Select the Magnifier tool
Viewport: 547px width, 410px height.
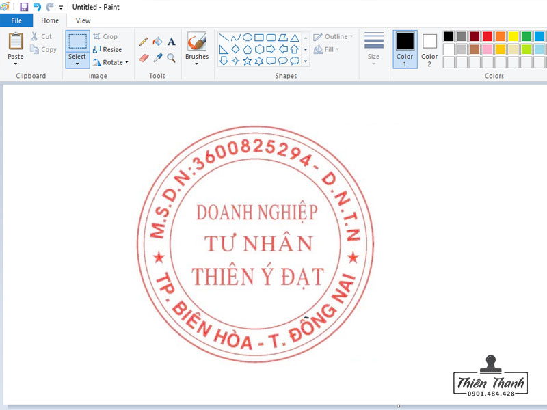click(170, 57)
